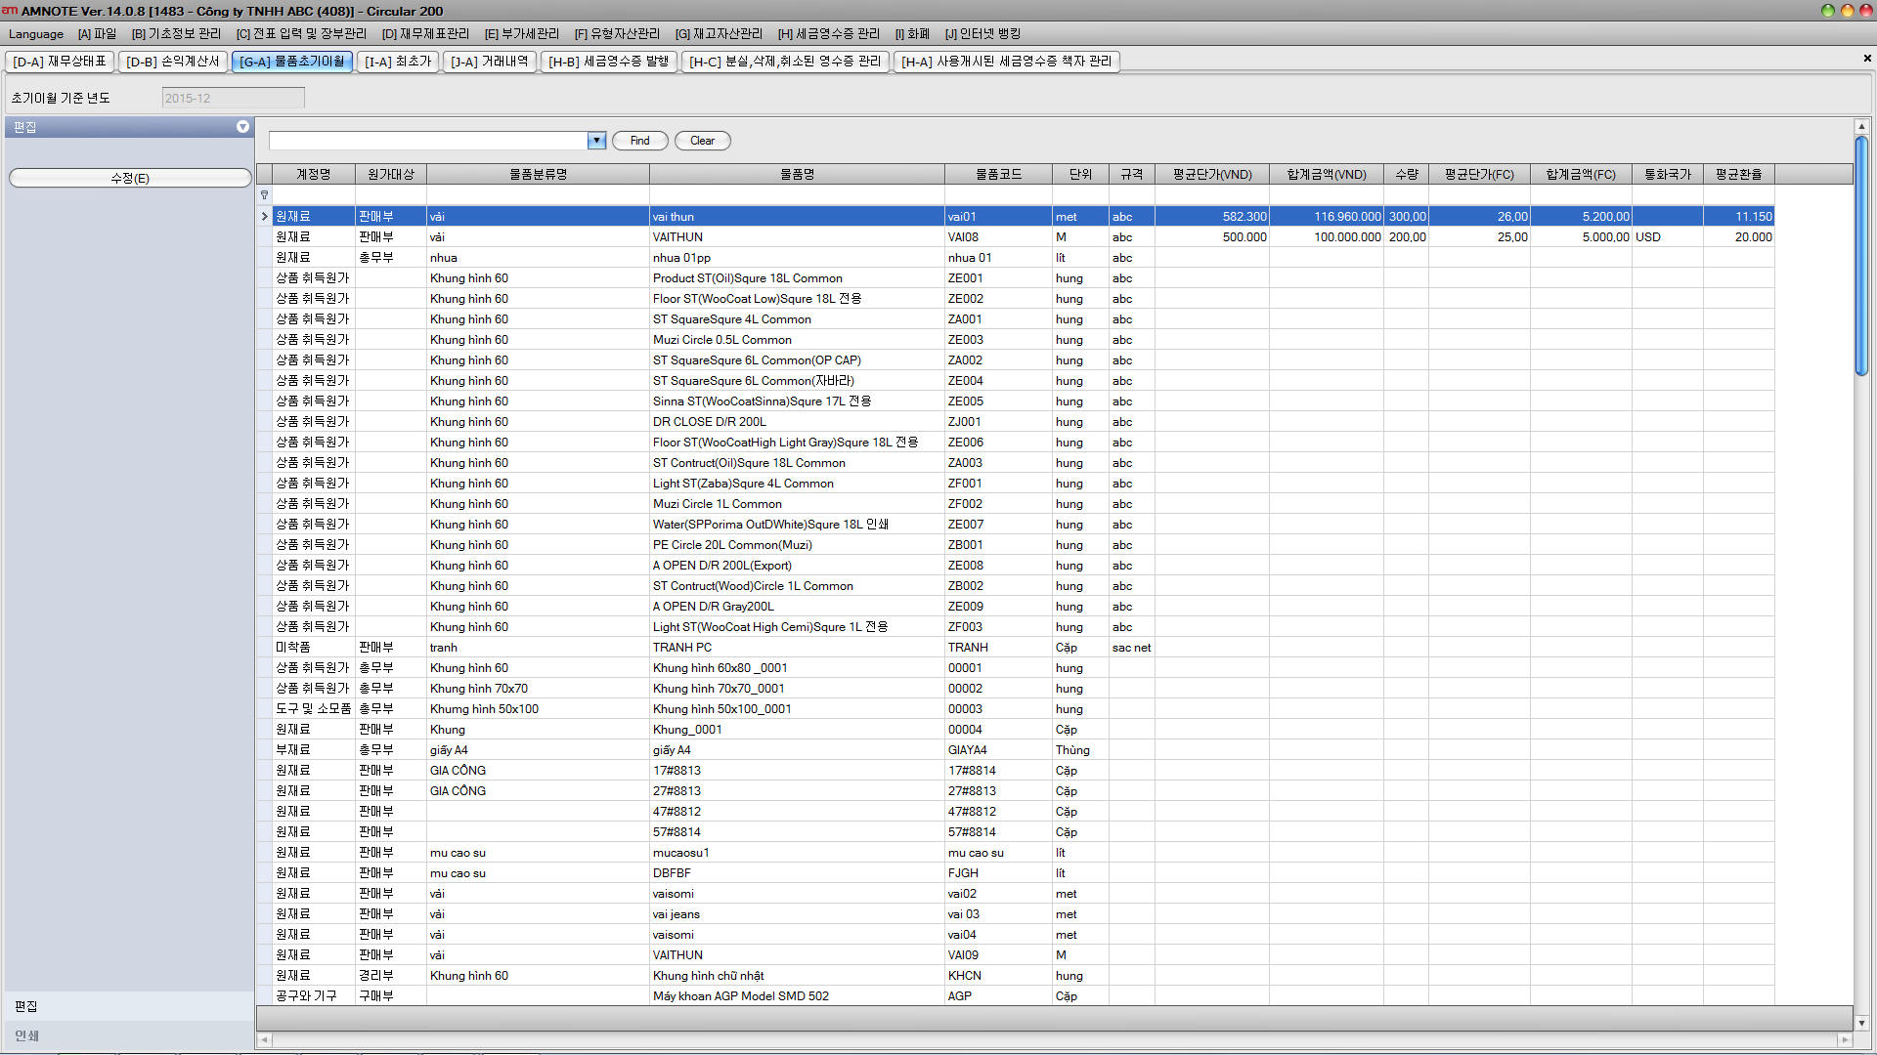
Task: Click the X to close the current tab
Action: (1866, 59)
